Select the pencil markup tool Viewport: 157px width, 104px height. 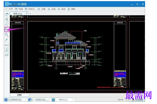(x=7, y=40)
